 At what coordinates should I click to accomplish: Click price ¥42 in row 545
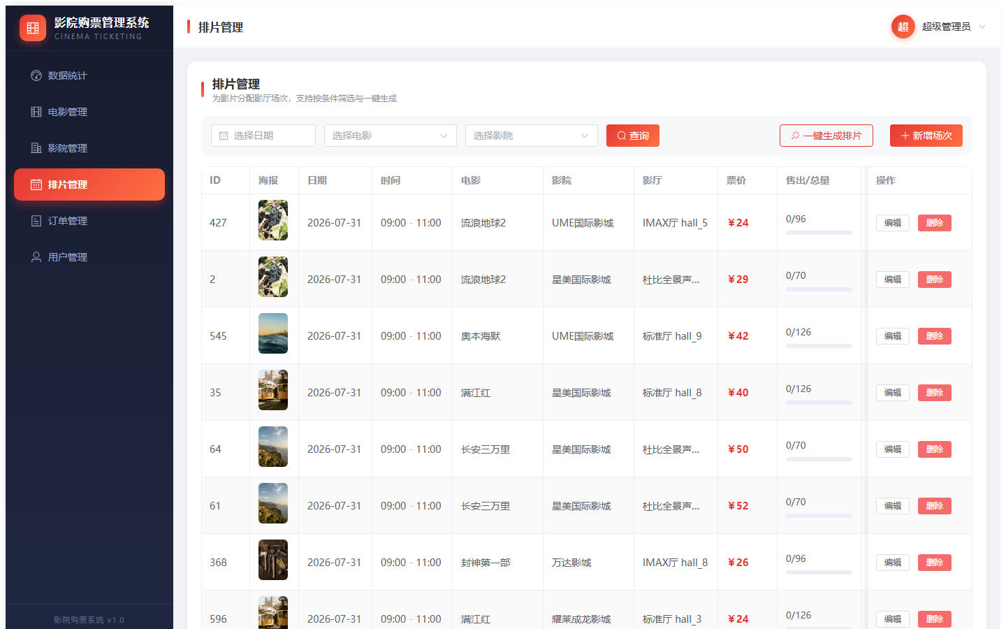click(x=738, y=336)
